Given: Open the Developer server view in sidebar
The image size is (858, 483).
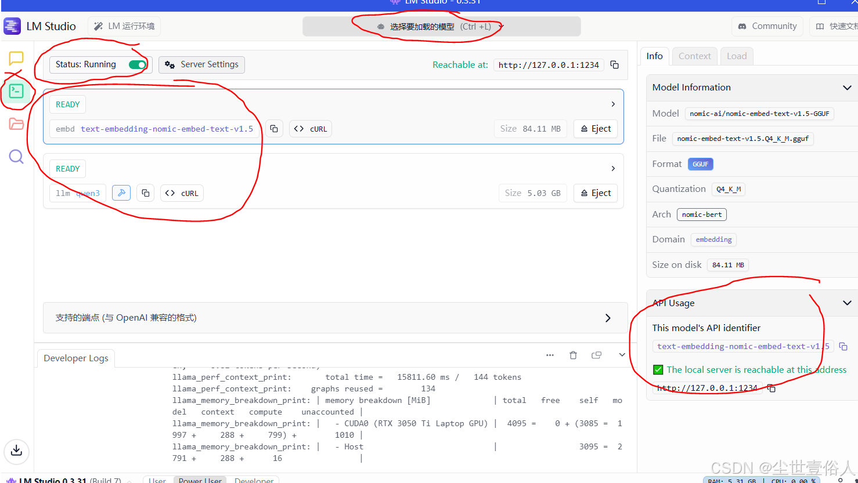Looking at the screenshot, I should pos(16,91).
